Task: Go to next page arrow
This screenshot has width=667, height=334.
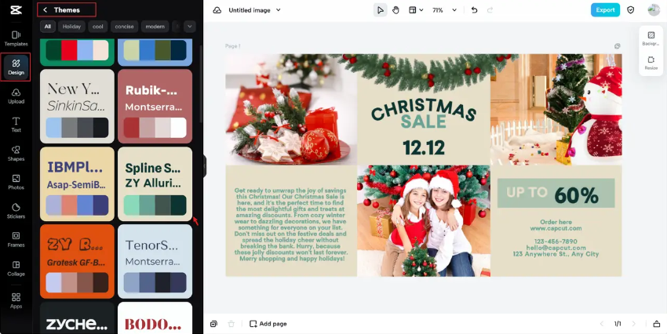Action: [x=633, y=324]
